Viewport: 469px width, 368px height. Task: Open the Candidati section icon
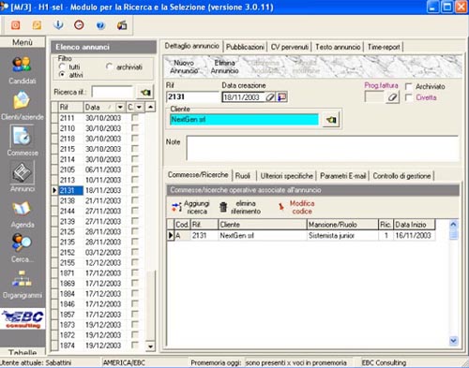[x=22, y=65]
